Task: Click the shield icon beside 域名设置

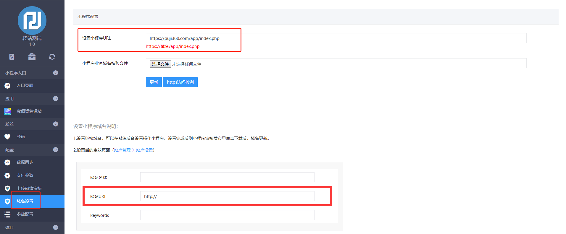Action: tap(7, 201)
